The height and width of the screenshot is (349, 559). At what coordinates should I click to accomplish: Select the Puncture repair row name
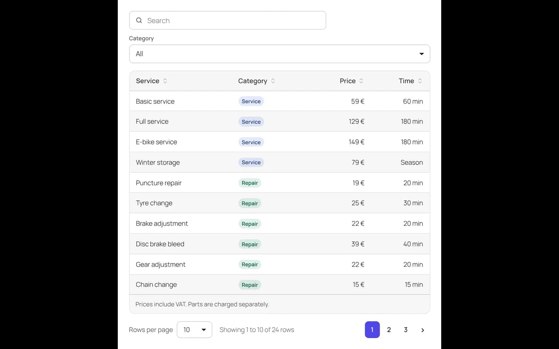click(159, 183)
